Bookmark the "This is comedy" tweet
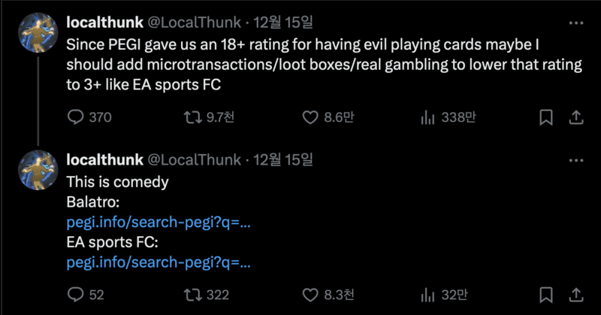This screenshot has width=601, height=315. [546, 293]
